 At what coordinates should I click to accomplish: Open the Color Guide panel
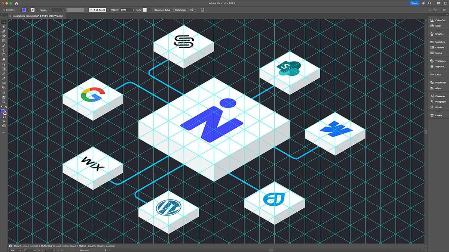(x=439, y=21)
